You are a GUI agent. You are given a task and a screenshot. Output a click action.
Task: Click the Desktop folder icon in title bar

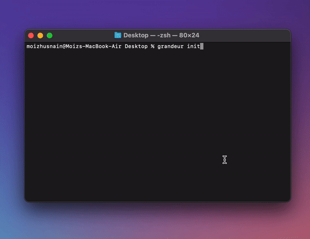118,35
